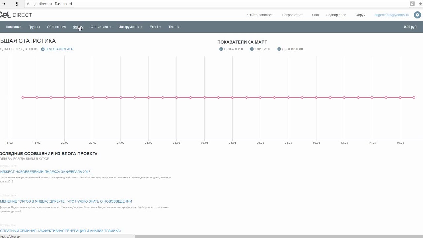Open the 'Кампании' menu item
This screenshot has height=238, width=423.
[x=14, y=27]
